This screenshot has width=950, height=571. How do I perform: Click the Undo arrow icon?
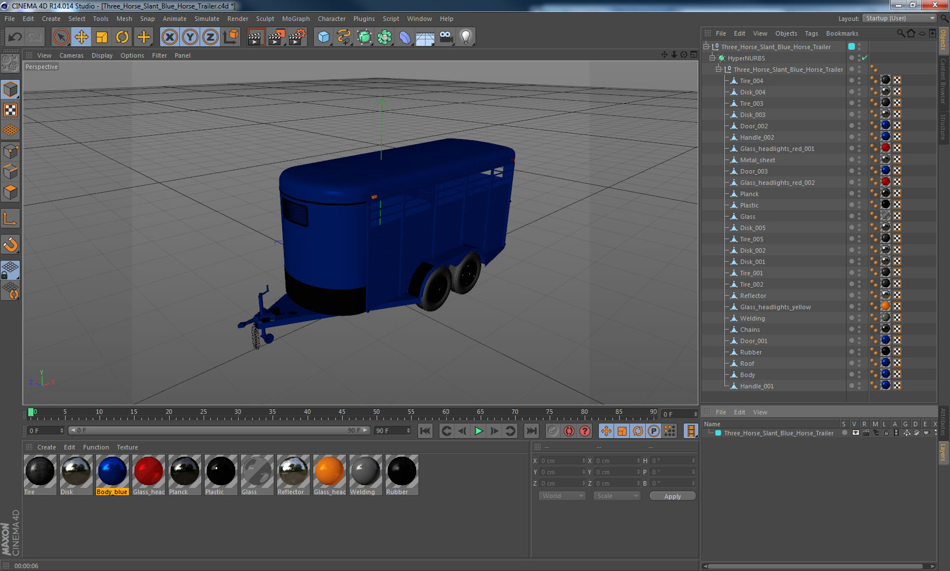click(x=15, y=37)
